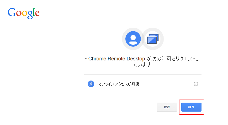228x125 pixels.
Task: Click the letter G in Google logo
Action: 12,12
